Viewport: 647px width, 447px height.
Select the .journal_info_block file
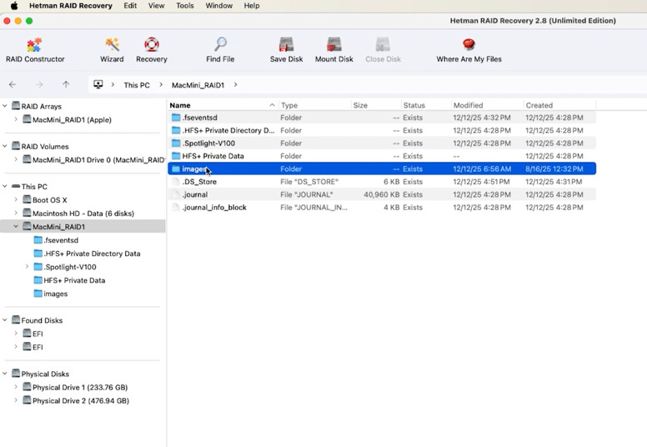pos(382,207)
